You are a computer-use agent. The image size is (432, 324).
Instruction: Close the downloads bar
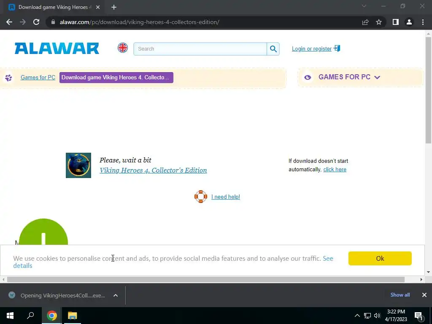[x=424, y=295]
